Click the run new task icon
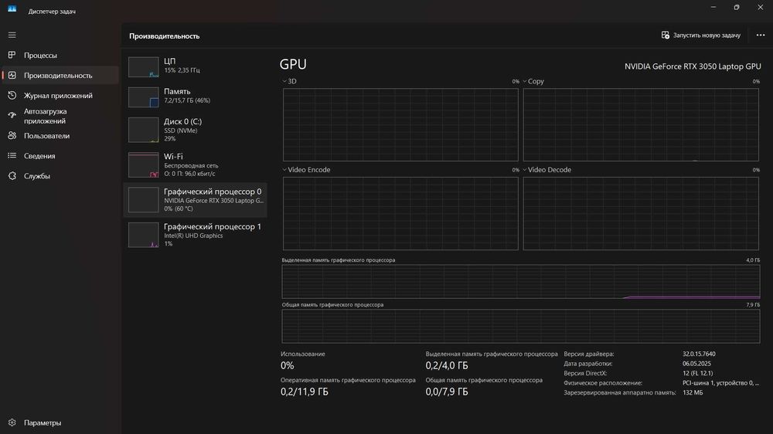Screen dimensions: 773x434 [665, 35]
